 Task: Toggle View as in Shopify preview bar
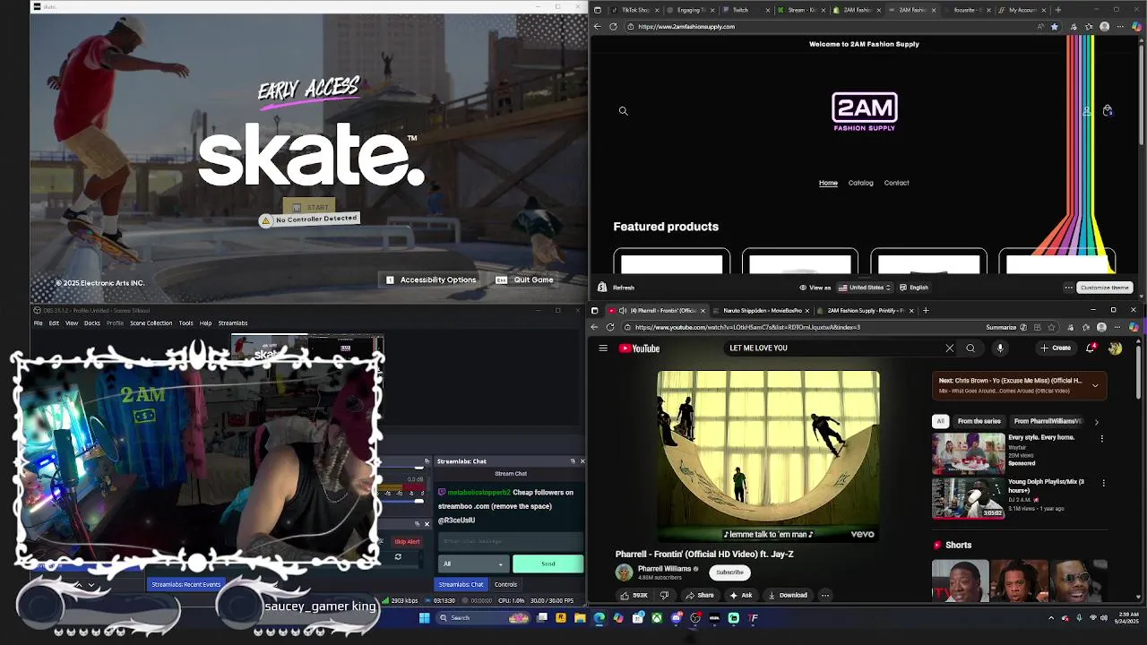point(815,288)
